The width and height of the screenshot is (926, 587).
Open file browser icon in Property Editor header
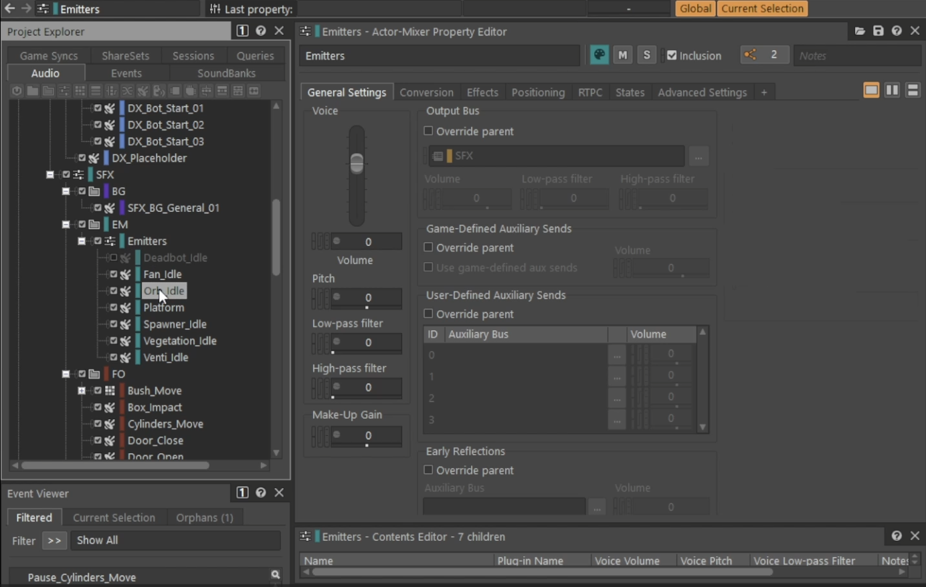coord(860,31)
